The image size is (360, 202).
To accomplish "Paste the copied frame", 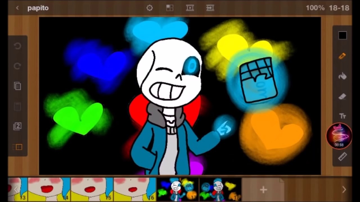I will point(17,106).
